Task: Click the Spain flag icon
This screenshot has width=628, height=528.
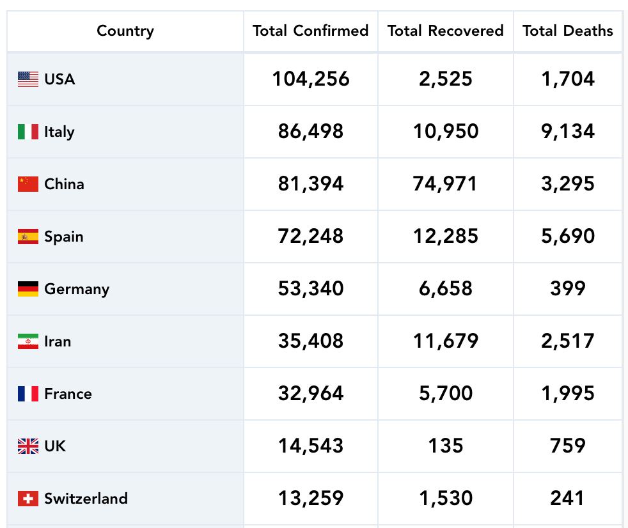Action: (x=28, y=237)
